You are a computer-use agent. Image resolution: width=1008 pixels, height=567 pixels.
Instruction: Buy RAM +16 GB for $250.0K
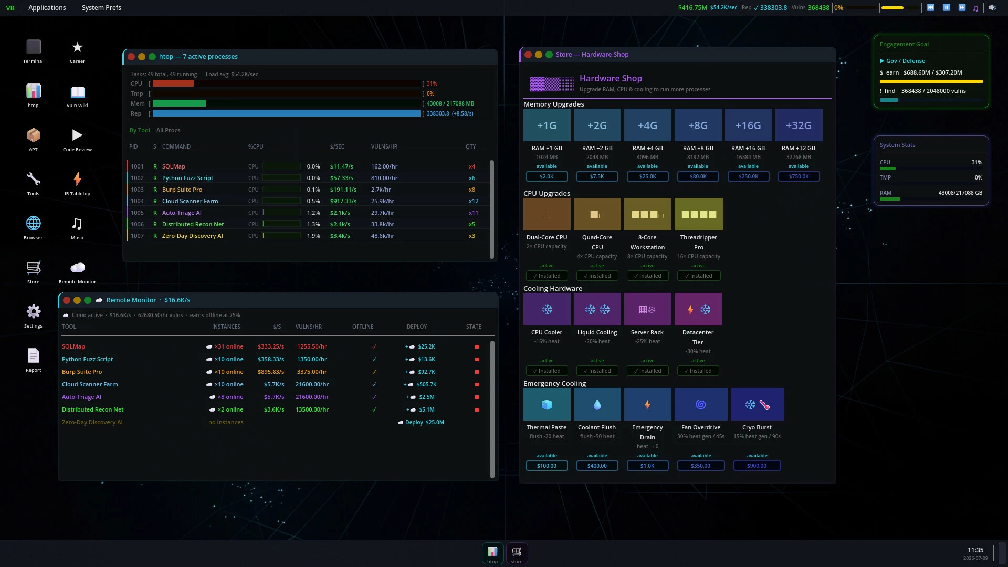point(748,176)
